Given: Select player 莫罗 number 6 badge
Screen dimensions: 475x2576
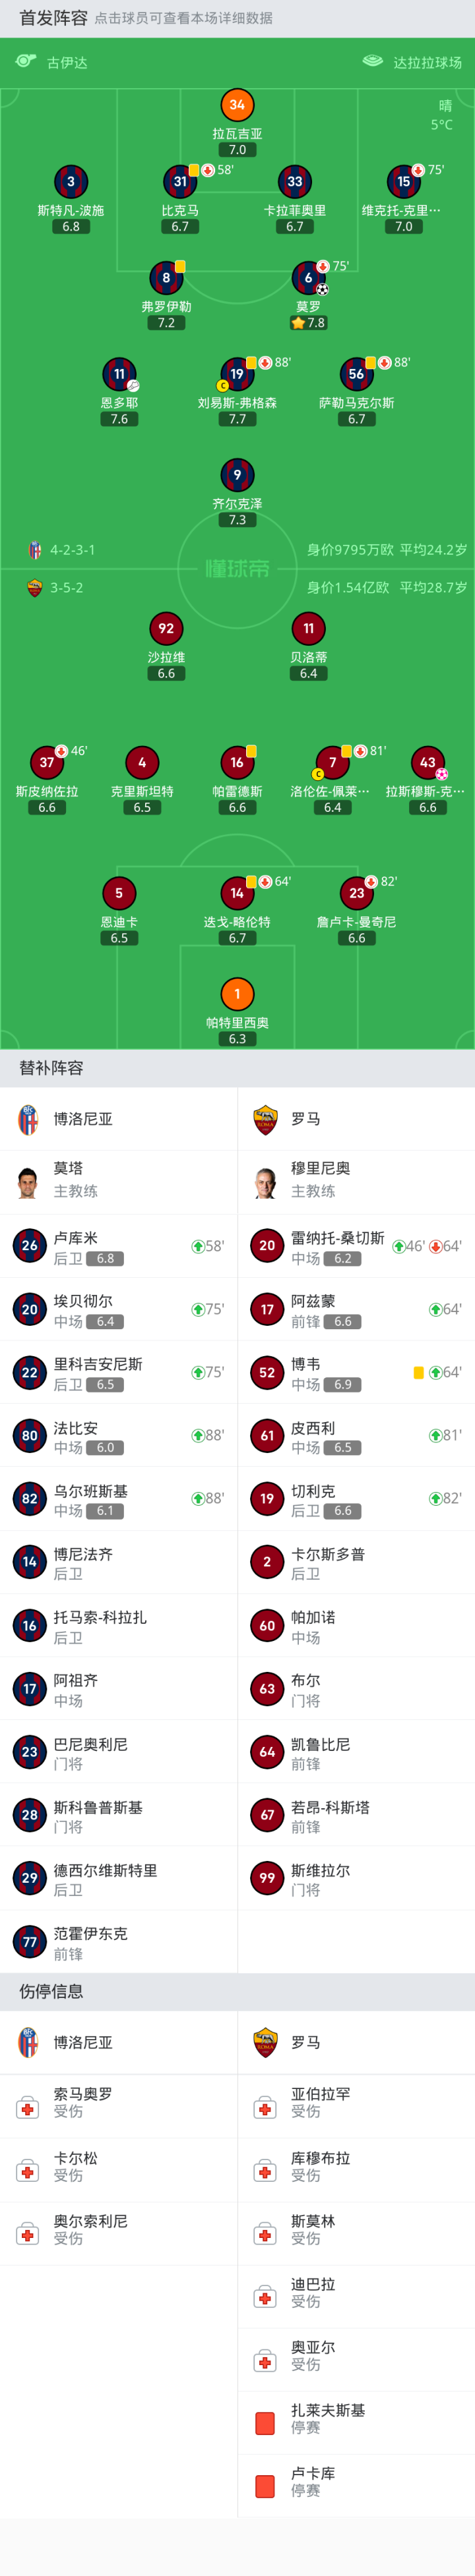Looking at the screenshot, I should tap(307, 278).
